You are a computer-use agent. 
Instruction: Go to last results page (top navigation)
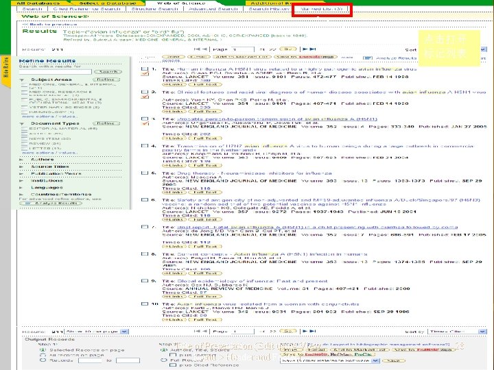point(313,49)
